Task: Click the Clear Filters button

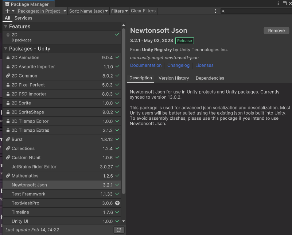Action: pyautogui.click(x=143, y=11)
